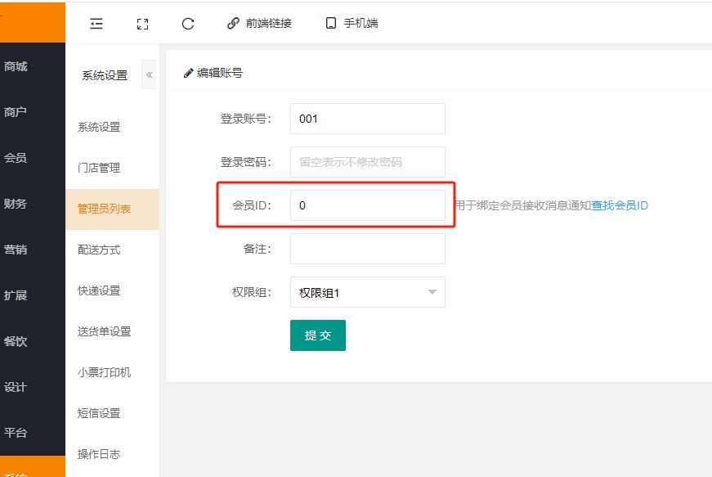Open the 权限组 dropdown
712x477 pixels.
[x=367, y=292]
